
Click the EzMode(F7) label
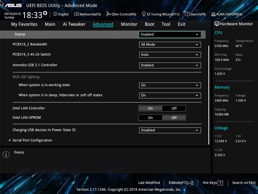point(178,183)
